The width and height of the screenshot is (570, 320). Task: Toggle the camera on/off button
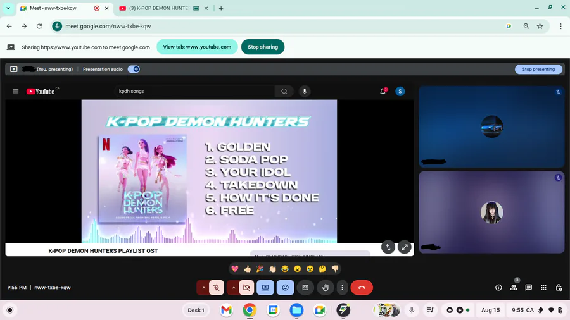[x=246, y=288]
